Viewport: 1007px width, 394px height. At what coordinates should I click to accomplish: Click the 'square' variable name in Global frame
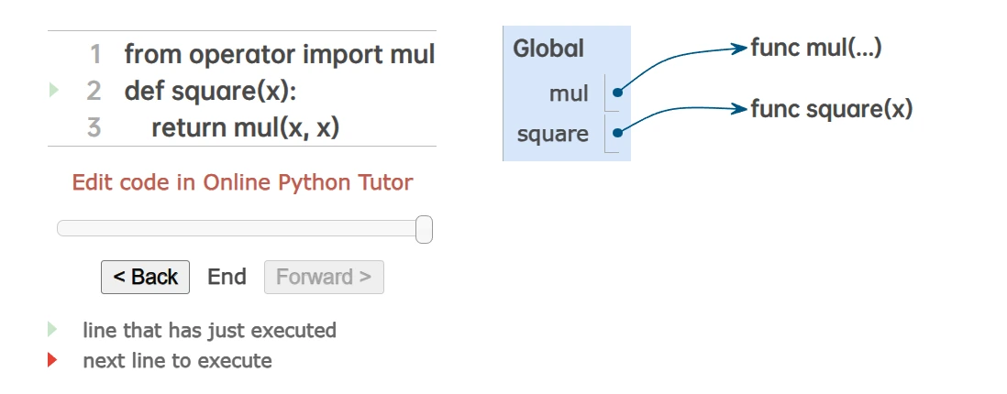click(552, 134)
